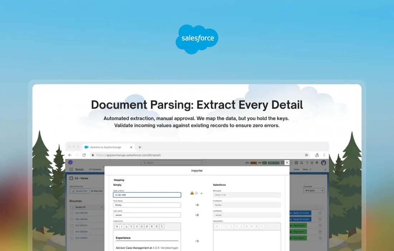Click the browser back arrow
This screenshot has width=394, height=251.
[70, 155]
